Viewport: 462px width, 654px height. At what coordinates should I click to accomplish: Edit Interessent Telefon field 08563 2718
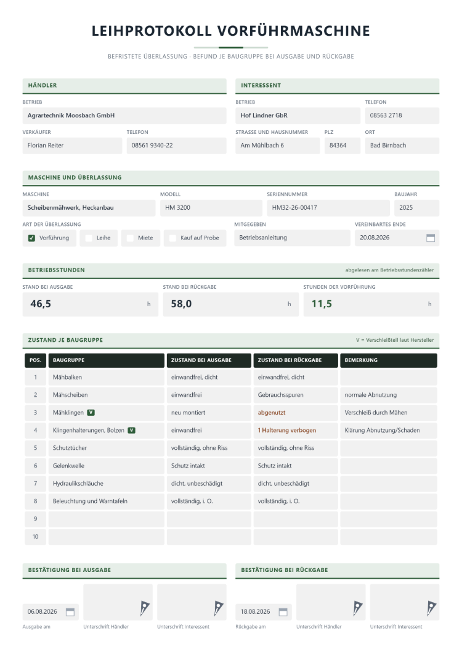click(x=402, y=115)
